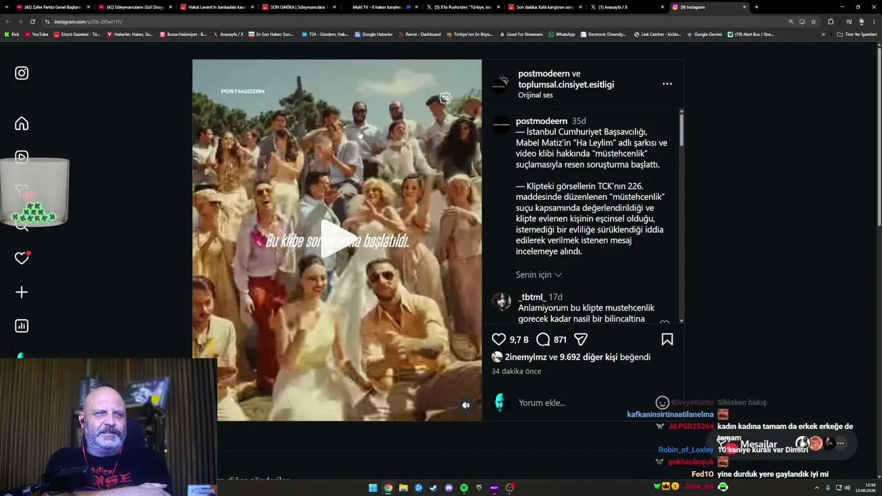This screenshot has width=882, height=496.
Task: Switch to 'SON DAKİKA | Süleymancılara' tab
Action: pyautogui.click(x=298, y=7)
